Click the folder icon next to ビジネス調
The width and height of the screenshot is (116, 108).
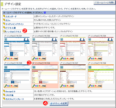coord(4,28)
